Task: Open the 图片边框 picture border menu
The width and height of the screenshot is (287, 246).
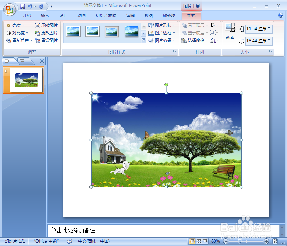Action: (x=162, y=33)
